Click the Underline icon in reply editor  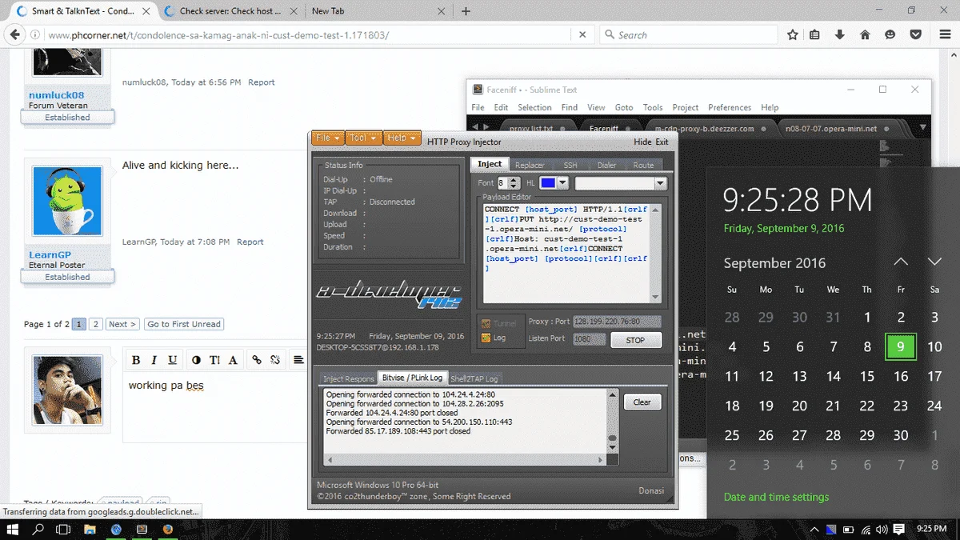pos(172,360)
